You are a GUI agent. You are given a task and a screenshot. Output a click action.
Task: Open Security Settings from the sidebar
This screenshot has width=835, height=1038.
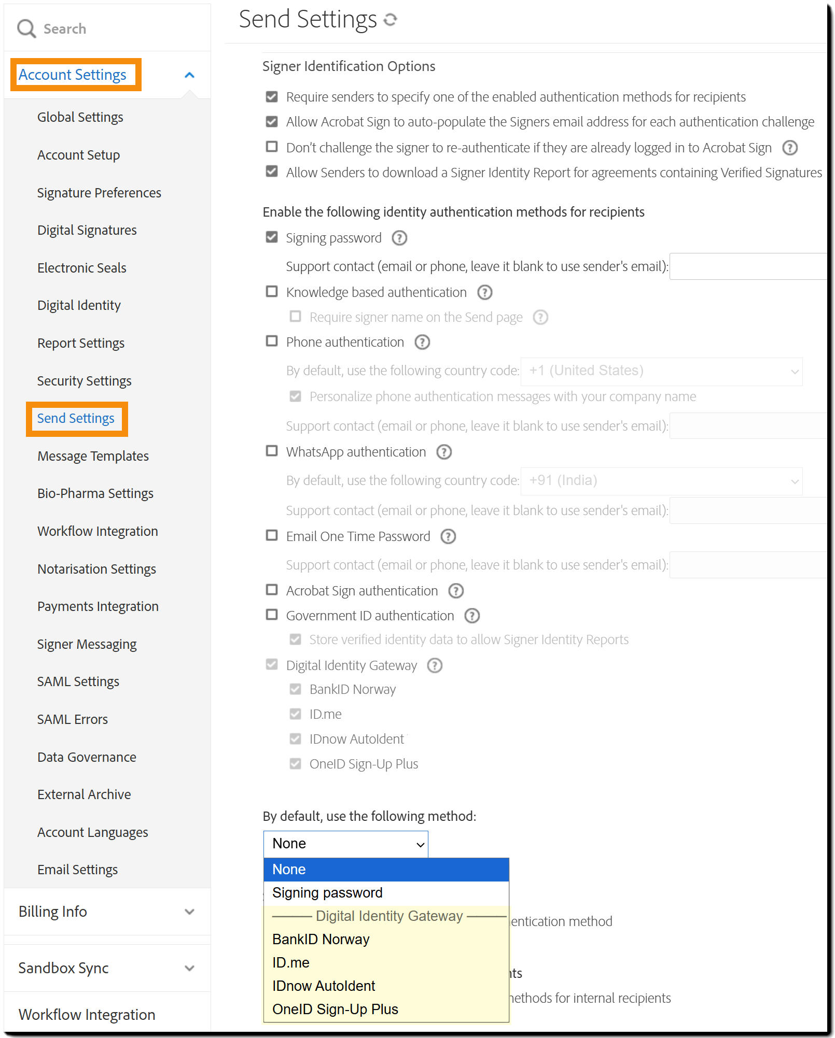pos(84,381)
